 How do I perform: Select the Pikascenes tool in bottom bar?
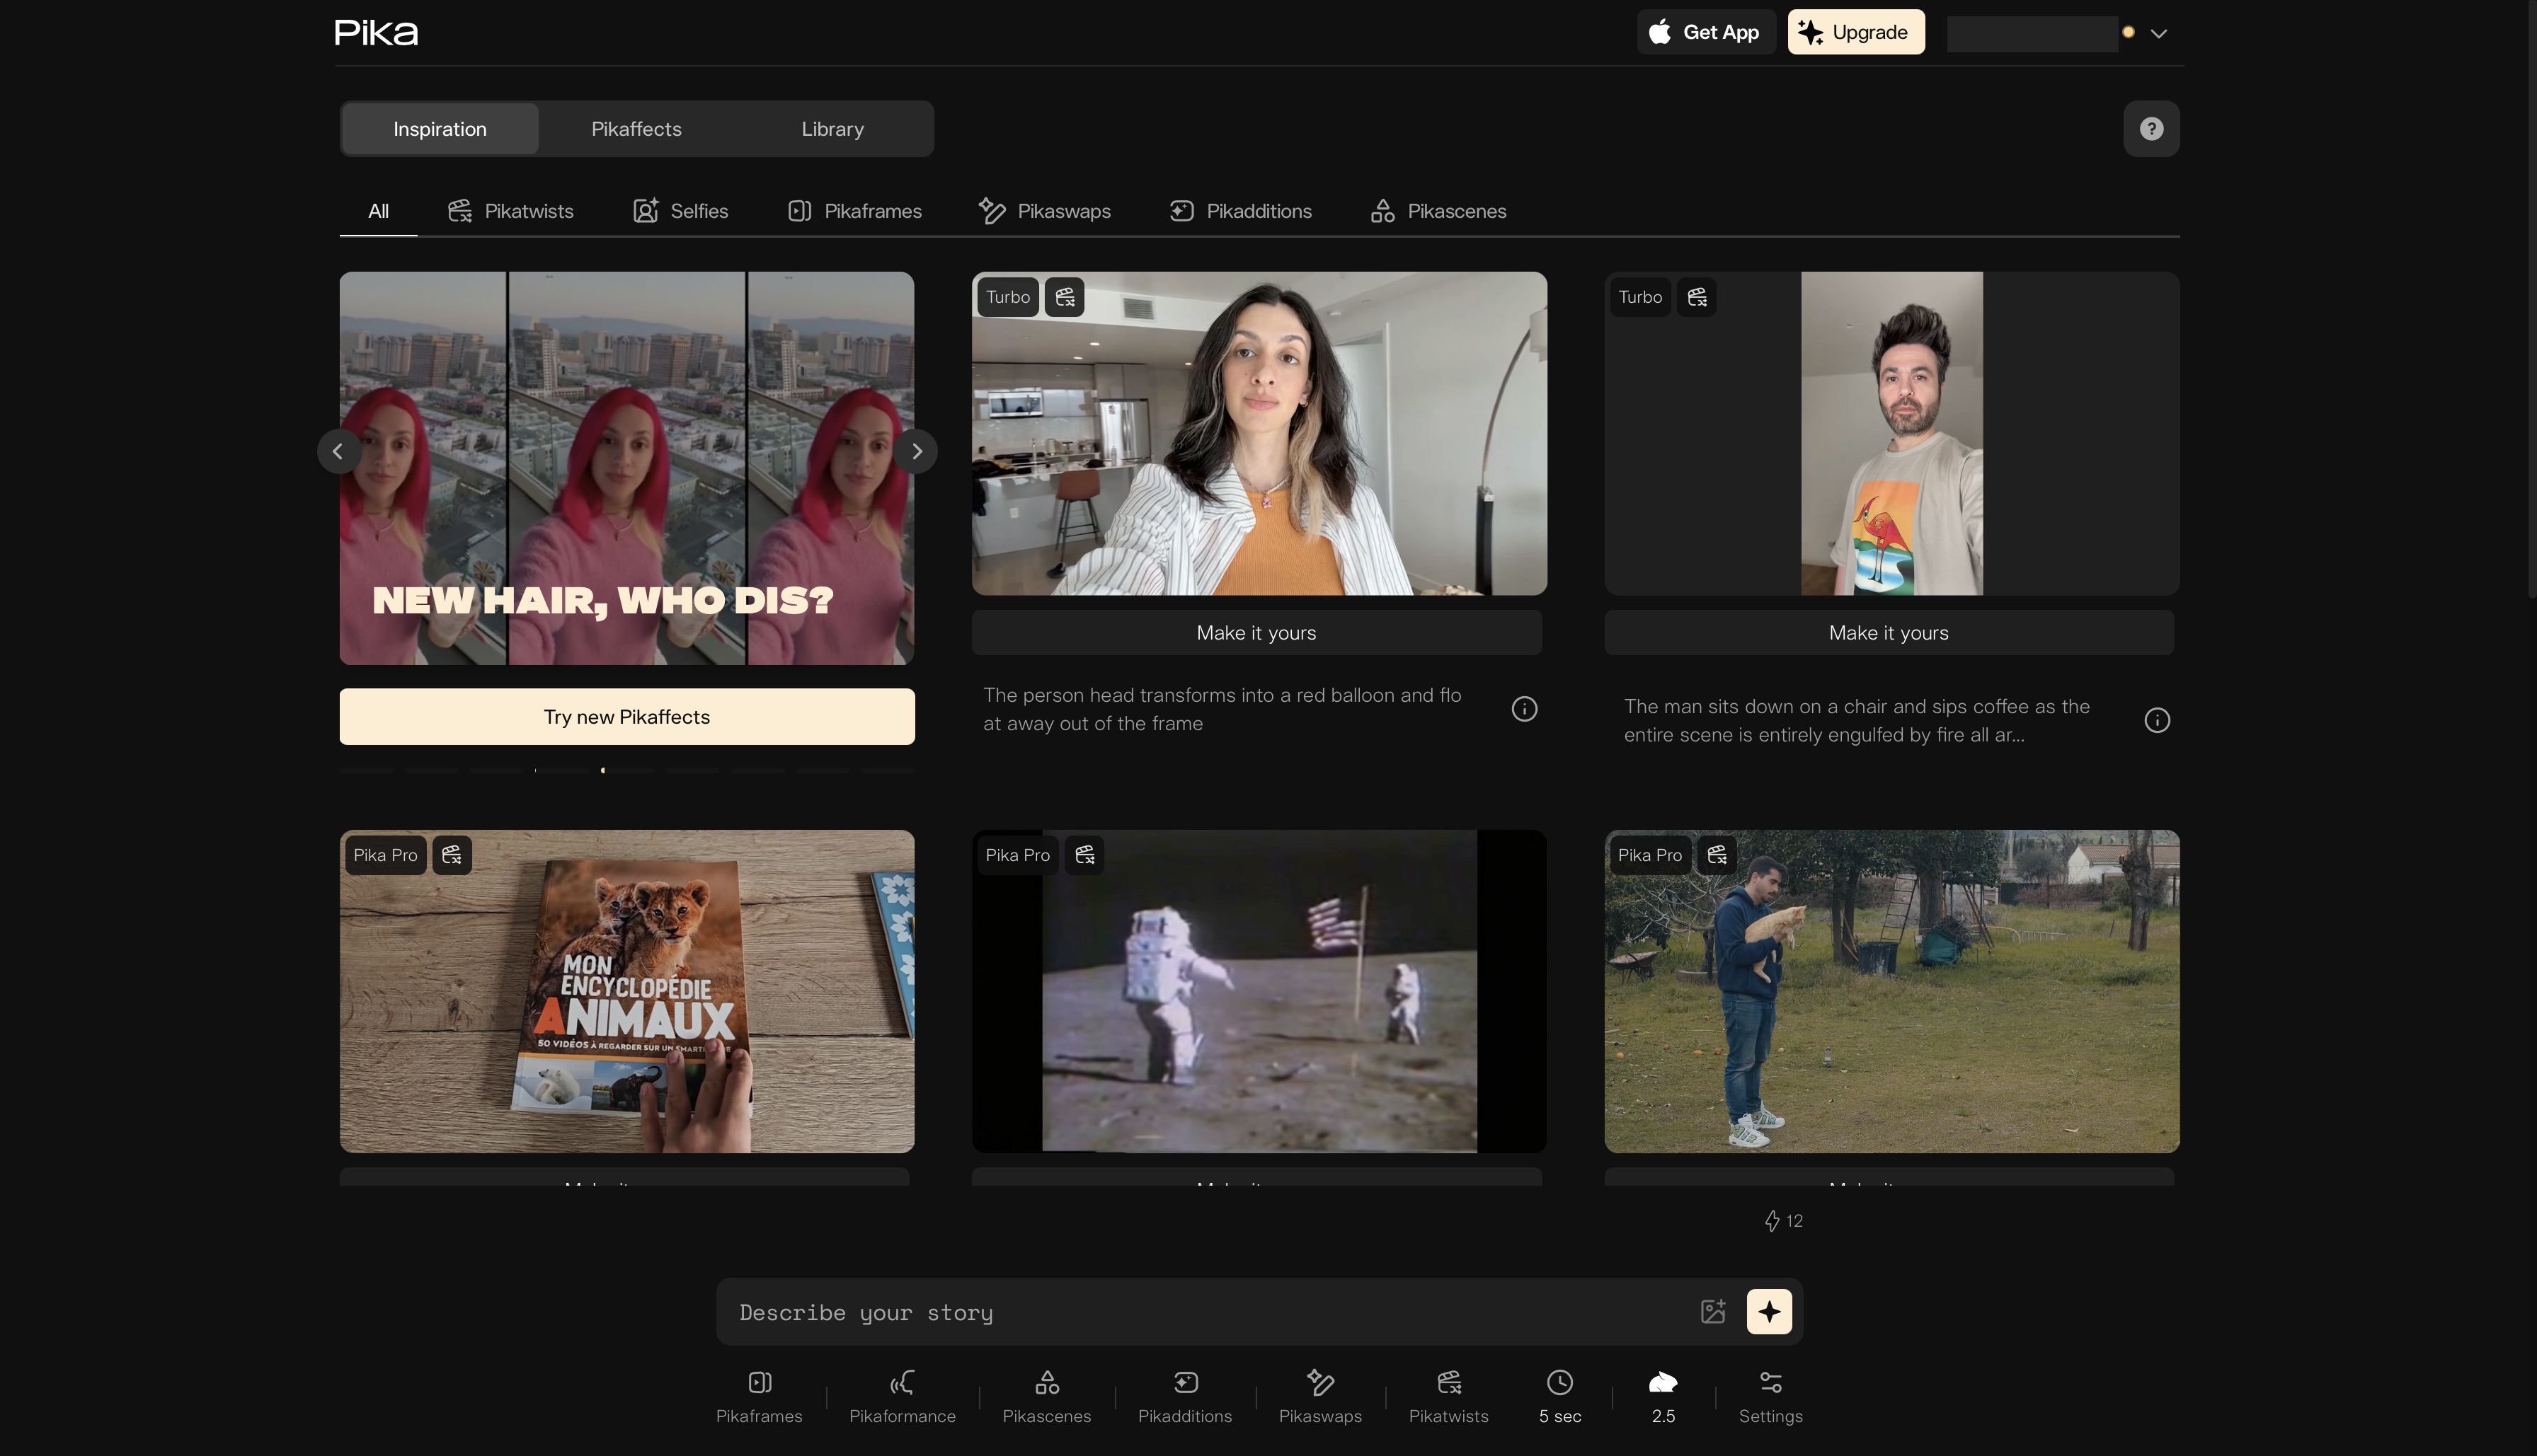click(x=1046, y=1383)
